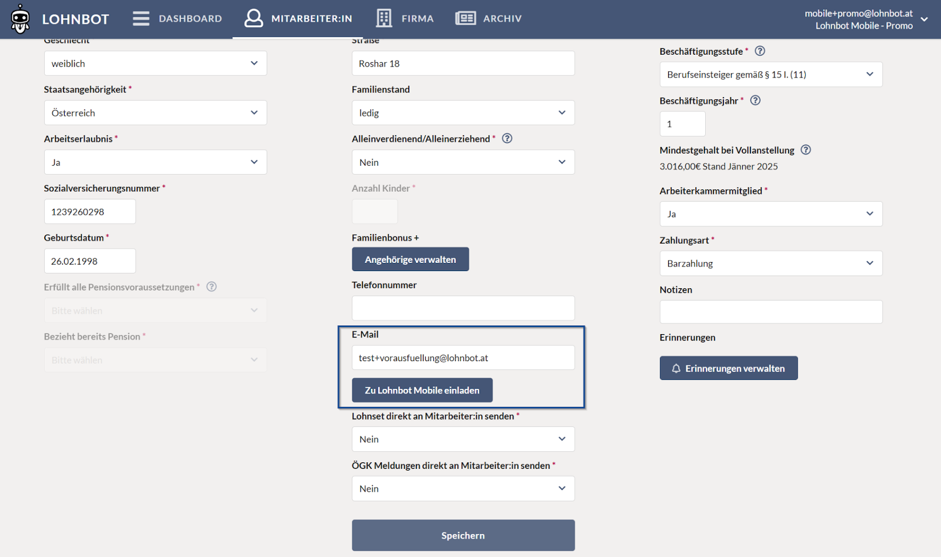The image size is (941, 557).
Task: Show help for Erfüllt alle Pensionsvoraussetzungen
Action: point(212,286)
